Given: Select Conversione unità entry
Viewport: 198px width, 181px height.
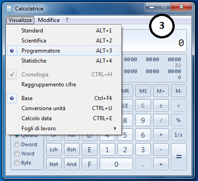Looking at the screenshot, I should (x=64, y=108).
